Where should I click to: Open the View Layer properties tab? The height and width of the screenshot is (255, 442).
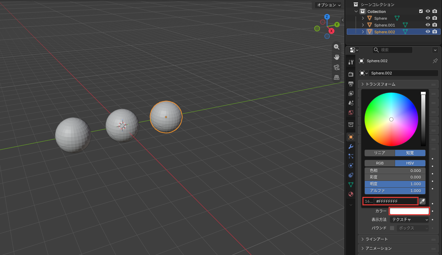pos(351,93)
